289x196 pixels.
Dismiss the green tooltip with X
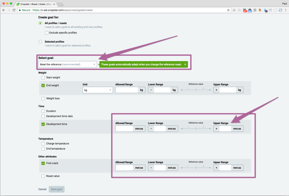coord(185,64)
